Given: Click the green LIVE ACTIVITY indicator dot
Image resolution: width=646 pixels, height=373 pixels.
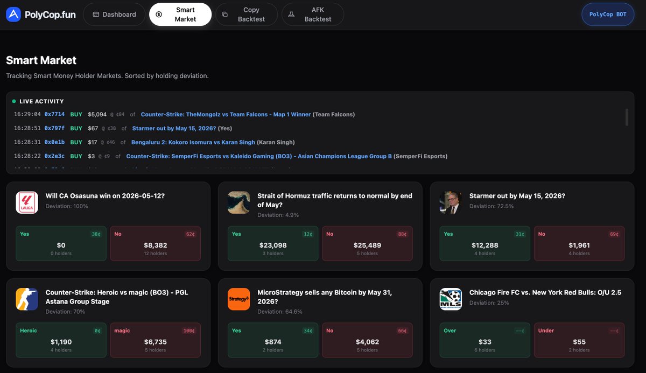Looking at the screenshot, I should click(15, 101).
